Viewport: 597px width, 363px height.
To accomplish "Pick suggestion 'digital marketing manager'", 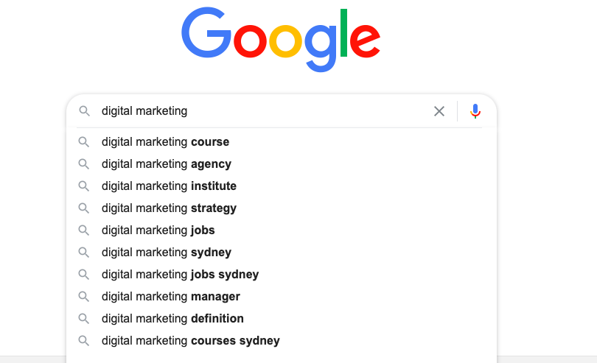I will [x=171, y=297].
